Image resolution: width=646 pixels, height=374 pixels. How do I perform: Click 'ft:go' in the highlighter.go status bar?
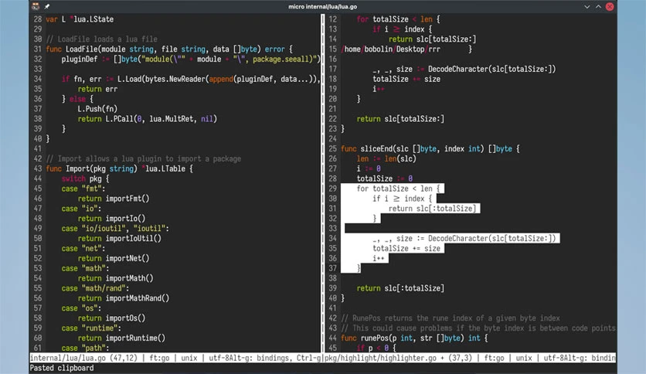tap(494, 358)
